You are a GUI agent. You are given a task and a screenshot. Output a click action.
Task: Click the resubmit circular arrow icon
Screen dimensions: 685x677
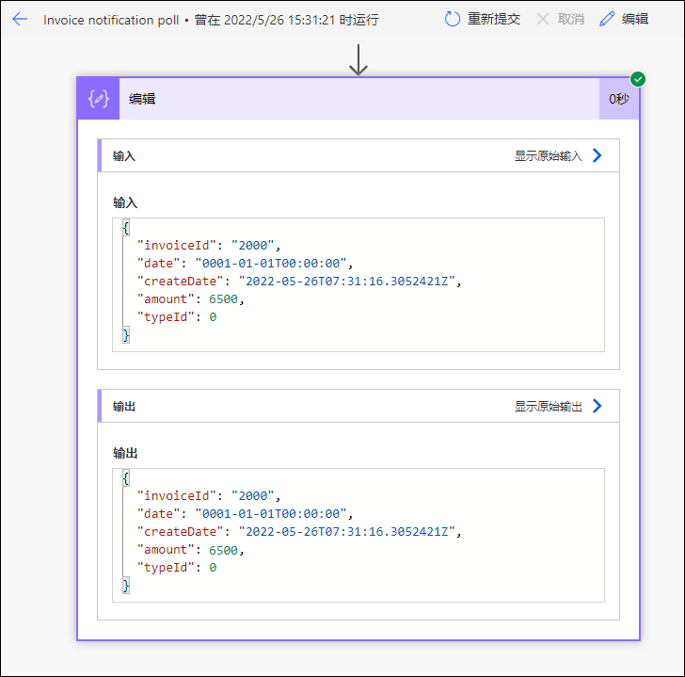(453, 19)
